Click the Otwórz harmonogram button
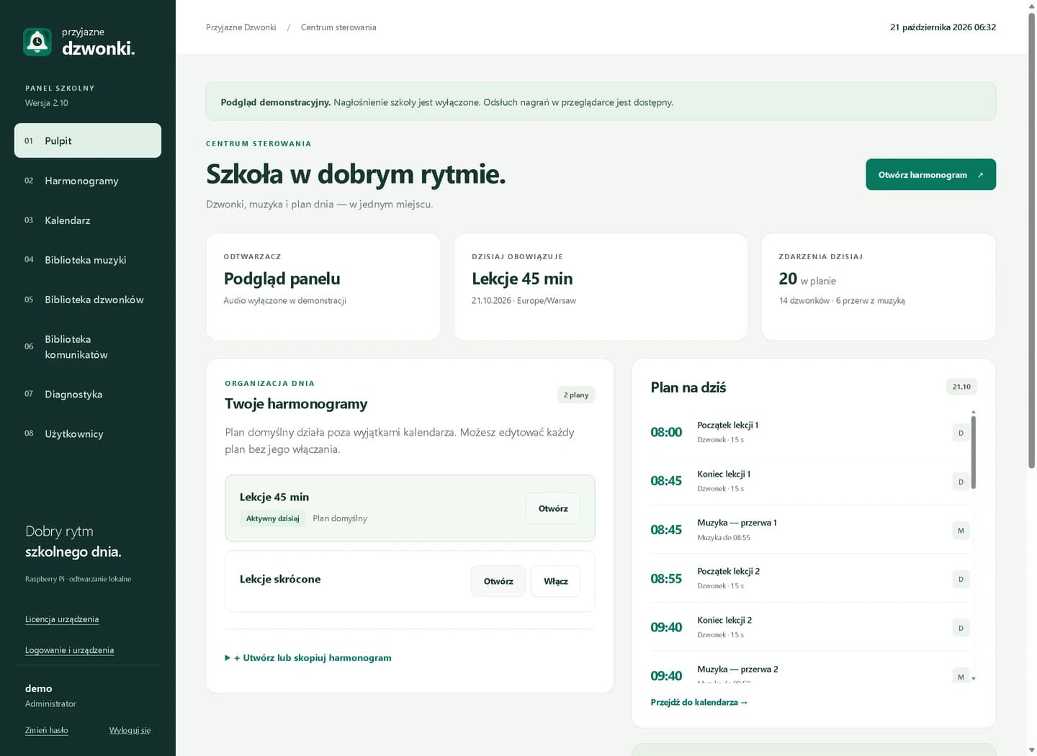This screenshot has height=756, width=1037. click(930, 174)
